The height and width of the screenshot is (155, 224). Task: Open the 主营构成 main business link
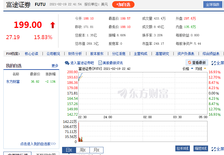tap(141, 54)
